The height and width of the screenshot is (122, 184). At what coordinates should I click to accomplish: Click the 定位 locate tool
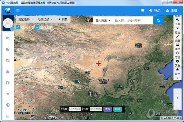point(178,72)
